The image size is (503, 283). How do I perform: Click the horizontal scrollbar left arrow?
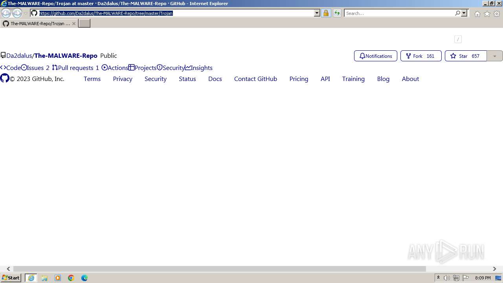[x=8, y=269]
